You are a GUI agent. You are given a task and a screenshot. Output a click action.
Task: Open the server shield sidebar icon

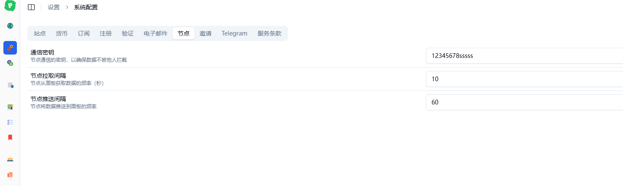point(10,85)
